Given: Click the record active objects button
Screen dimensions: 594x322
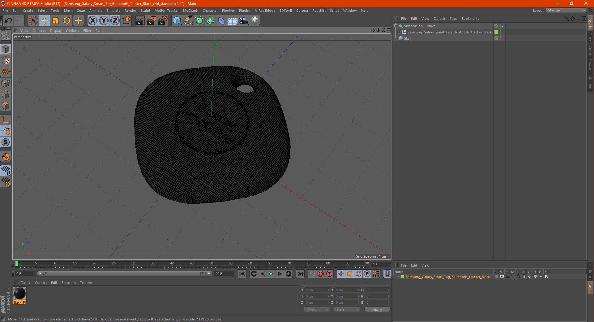Looking at the screenshot, I should click(x=312, y=274).
